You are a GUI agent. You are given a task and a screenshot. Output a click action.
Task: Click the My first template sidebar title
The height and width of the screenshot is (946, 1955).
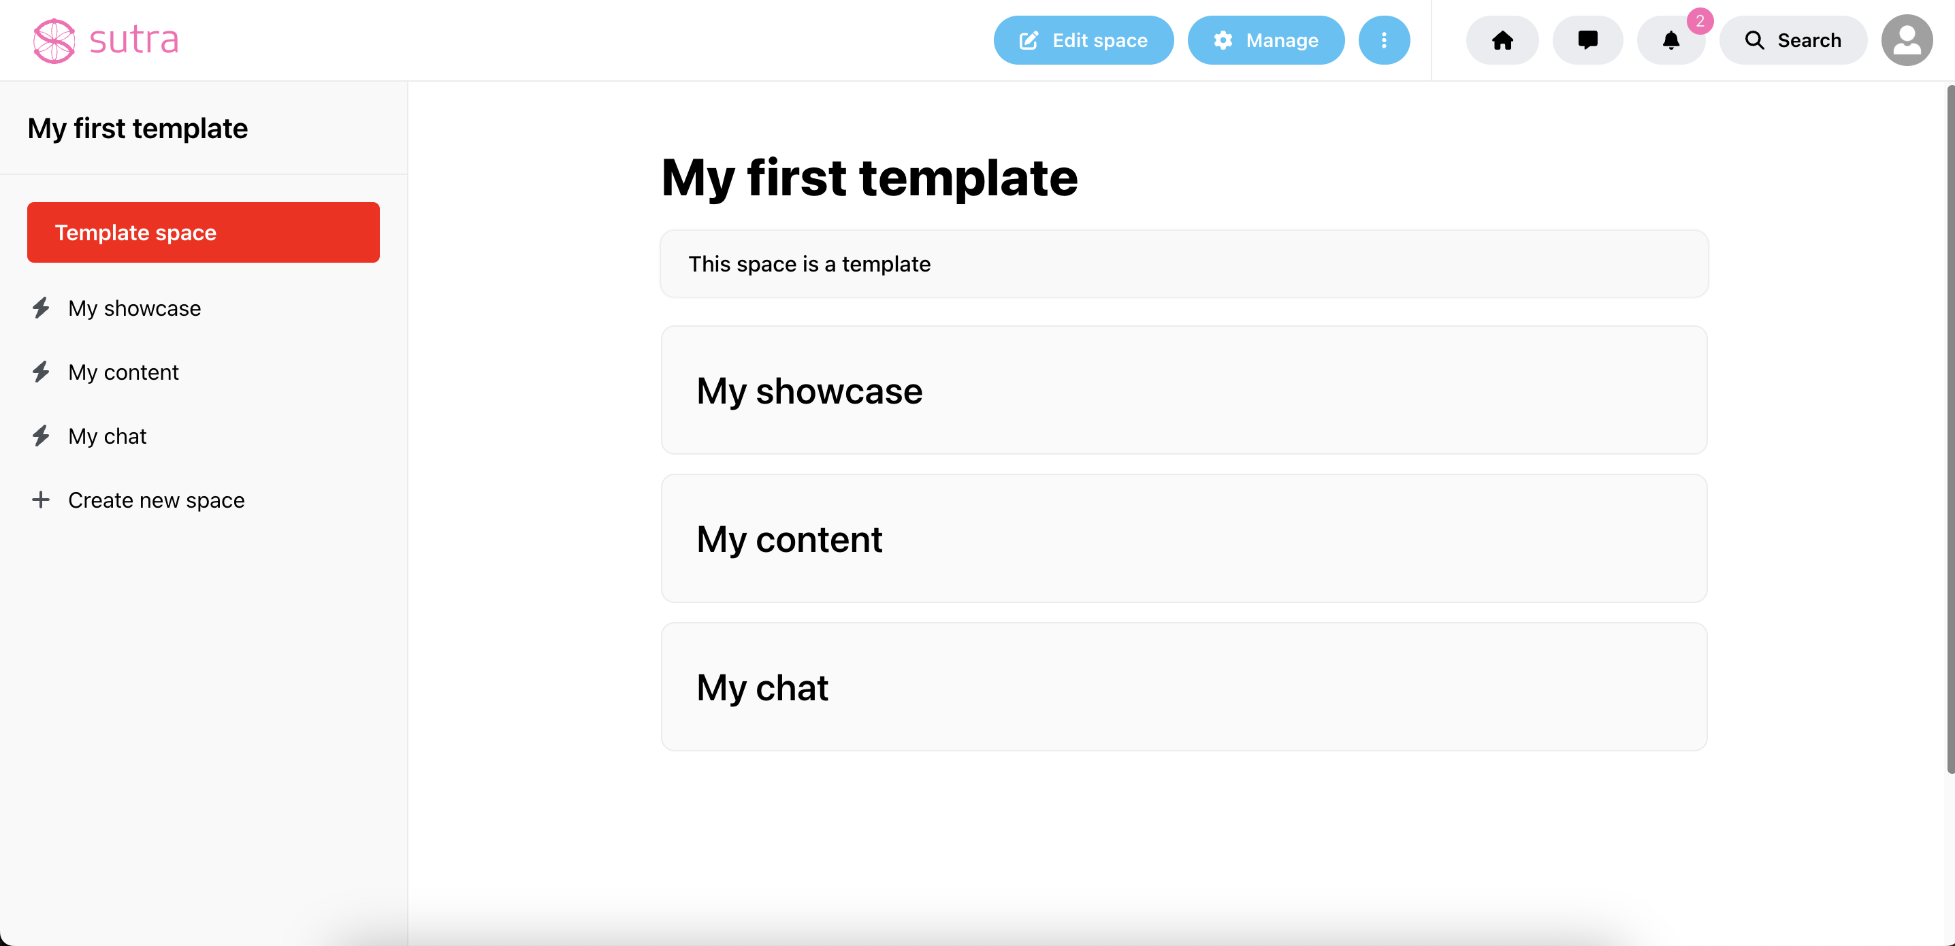[x=138, y=128]
